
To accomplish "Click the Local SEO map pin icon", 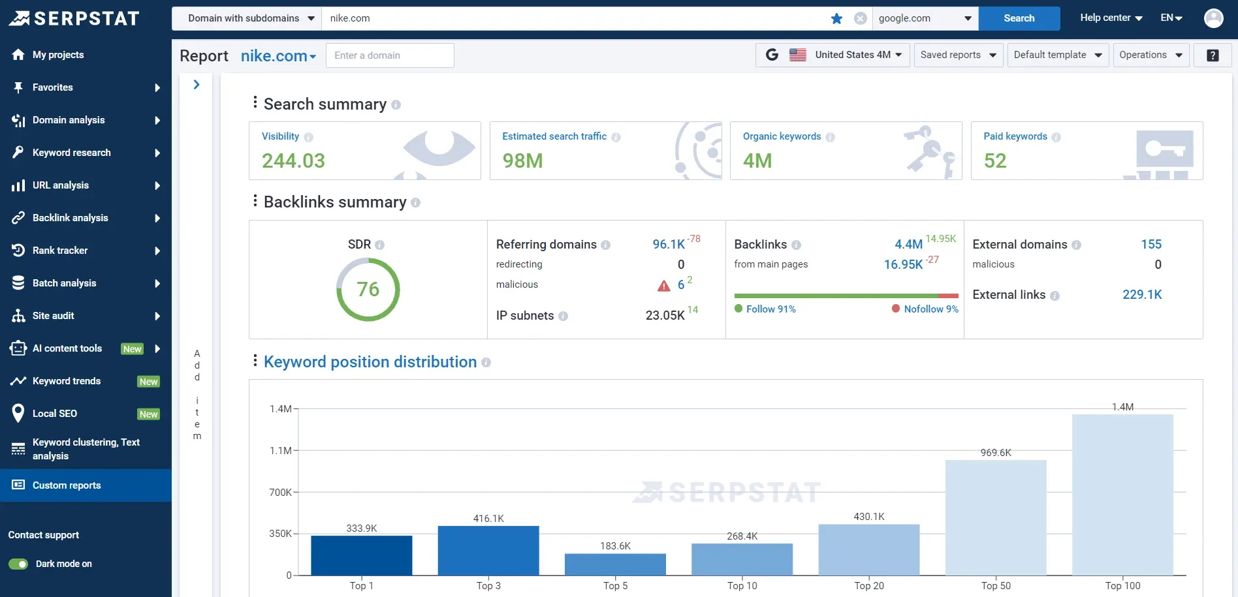I will [18, 414].
